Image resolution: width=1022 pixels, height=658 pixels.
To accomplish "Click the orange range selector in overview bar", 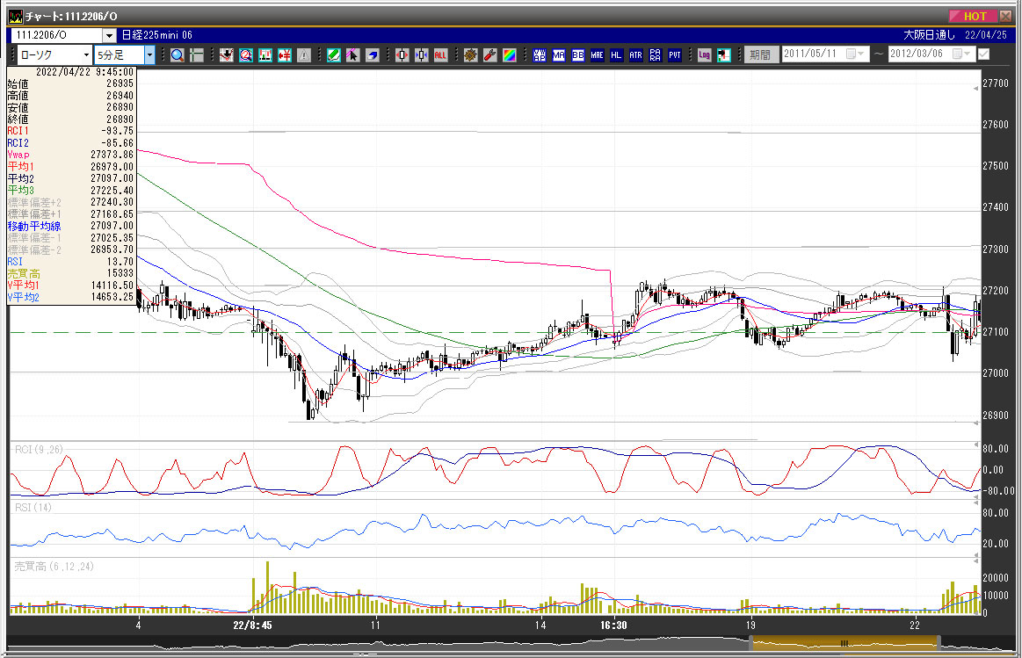I will click(844, 644).
